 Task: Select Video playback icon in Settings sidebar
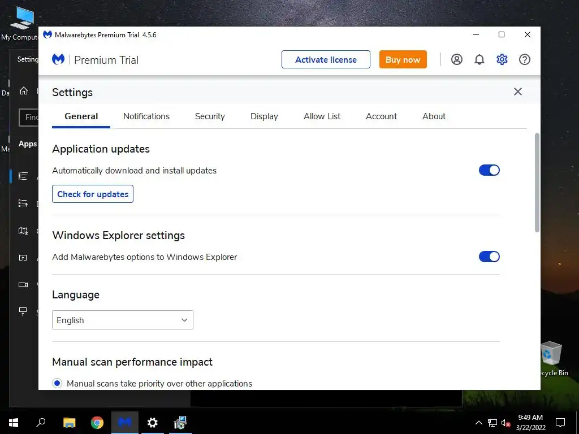point(23,285)
